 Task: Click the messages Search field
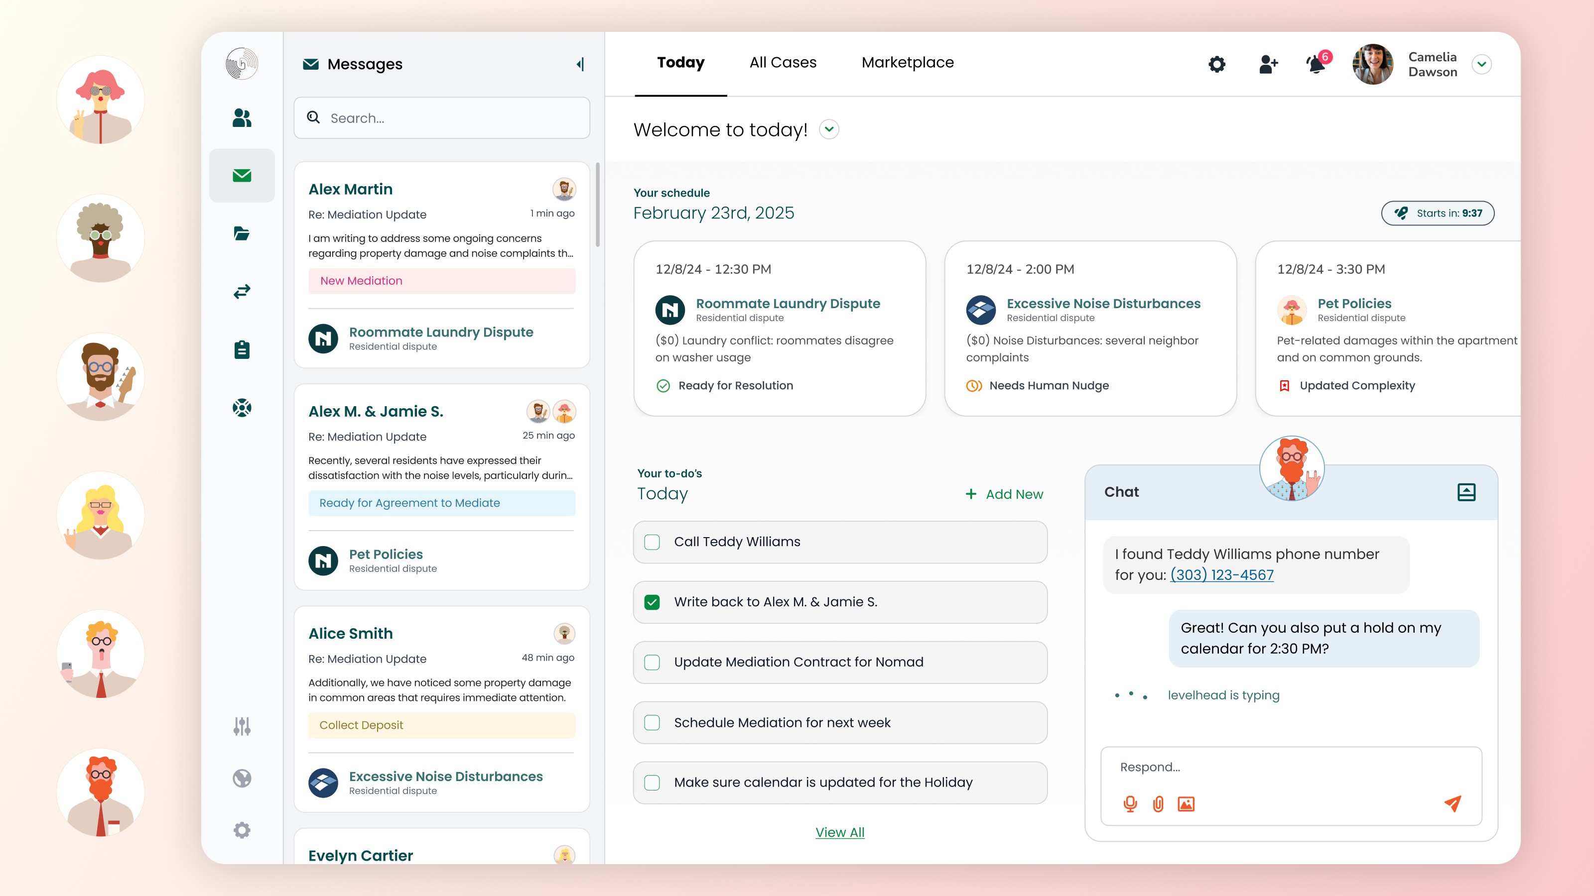442,117
